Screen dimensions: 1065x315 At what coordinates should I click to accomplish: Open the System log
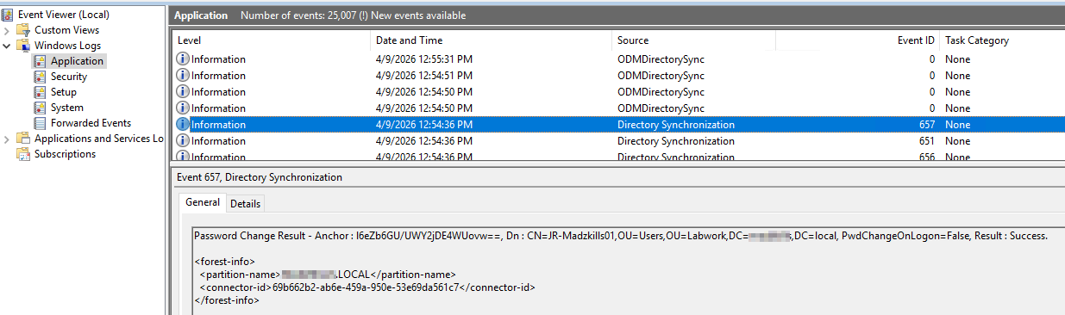click(x=66, y=108)
